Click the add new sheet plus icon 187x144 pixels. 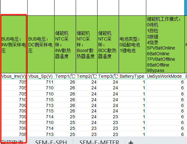coord(131,142)
